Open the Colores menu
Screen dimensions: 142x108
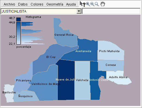point(37,4)
